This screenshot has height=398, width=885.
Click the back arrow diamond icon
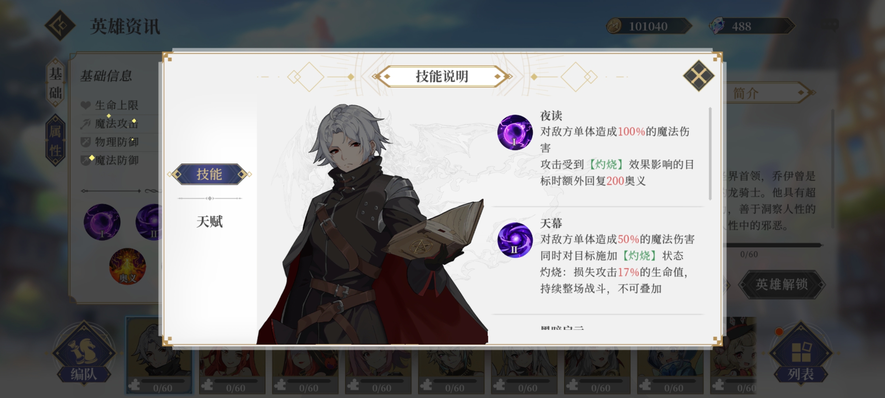[60, 25]
